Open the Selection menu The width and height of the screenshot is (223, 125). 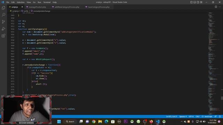[21, 2]
